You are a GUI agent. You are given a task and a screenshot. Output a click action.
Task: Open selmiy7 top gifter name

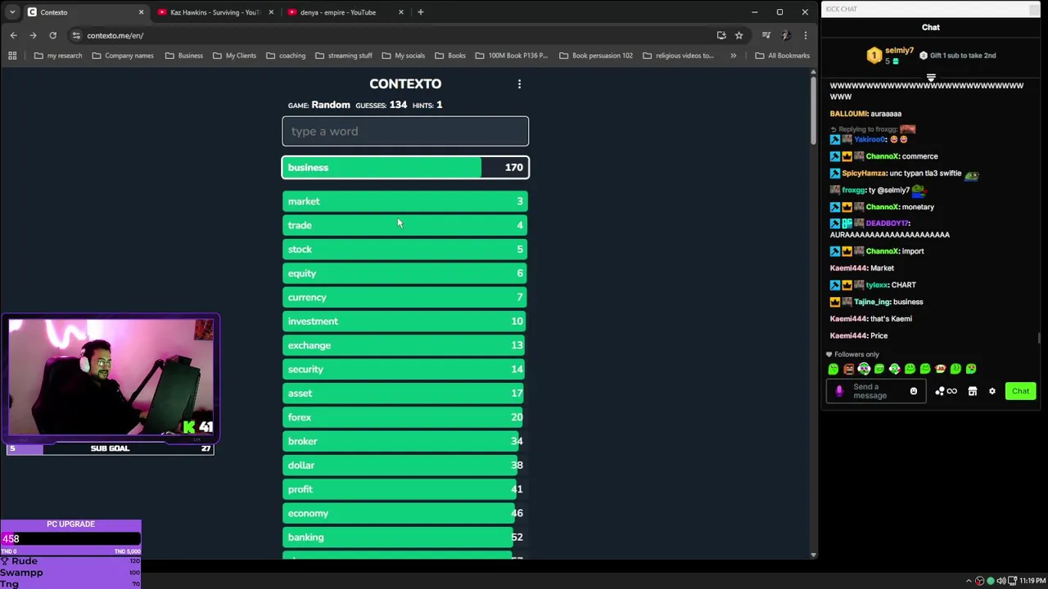pos(899,51)
